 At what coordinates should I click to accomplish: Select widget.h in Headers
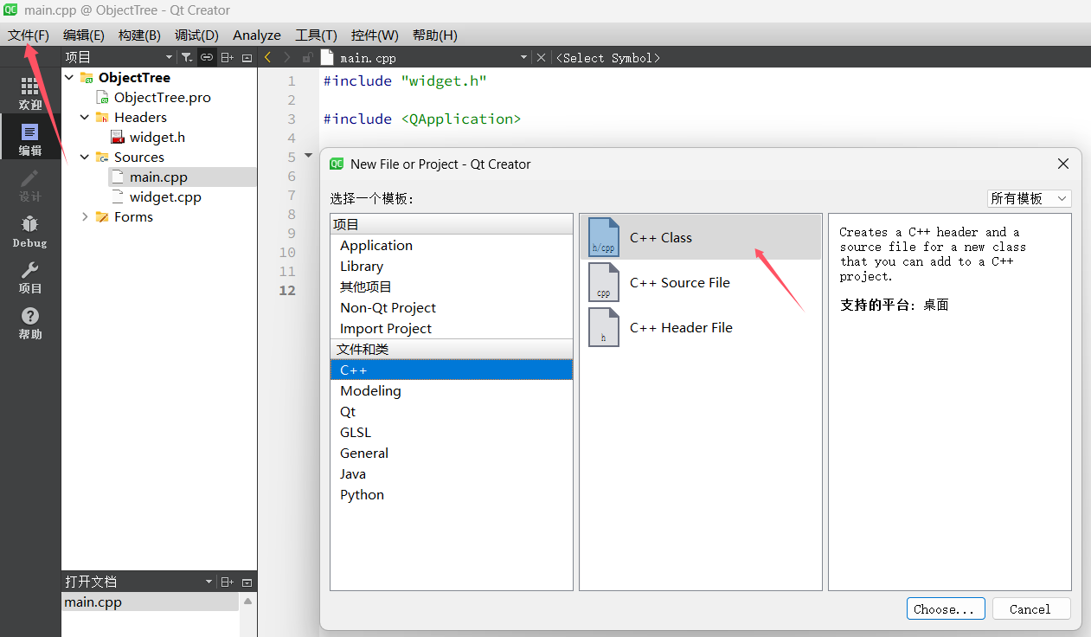coord(157,137)
